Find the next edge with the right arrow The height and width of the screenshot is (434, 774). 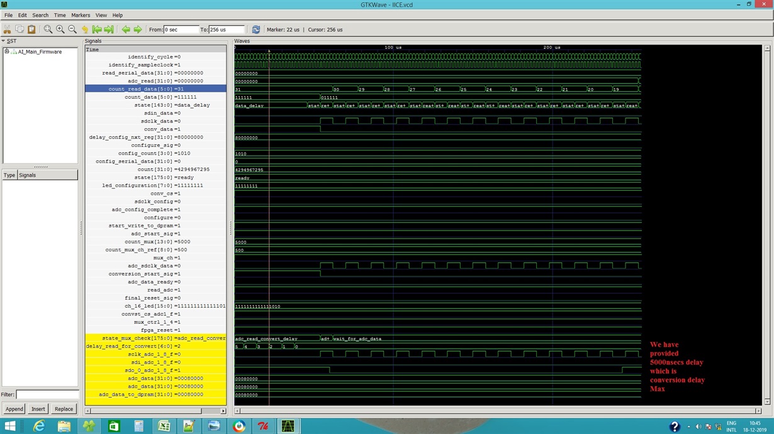tap(138, 30)
